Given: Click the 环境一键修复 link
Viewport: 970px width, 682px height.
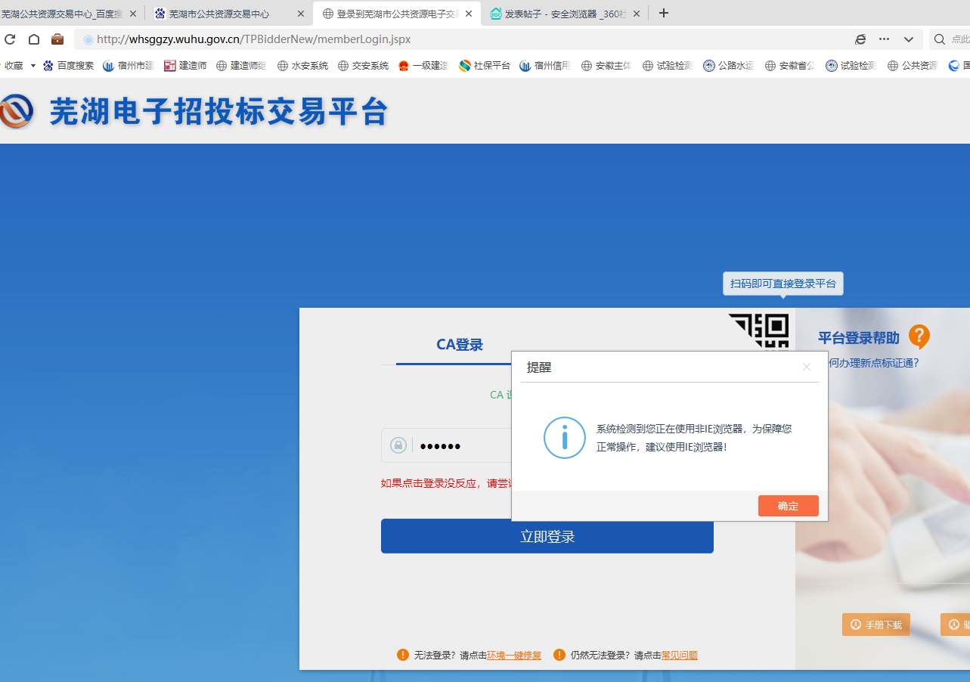Looking at the screenshot, I should pyautogui.click(x=514, y=656).
